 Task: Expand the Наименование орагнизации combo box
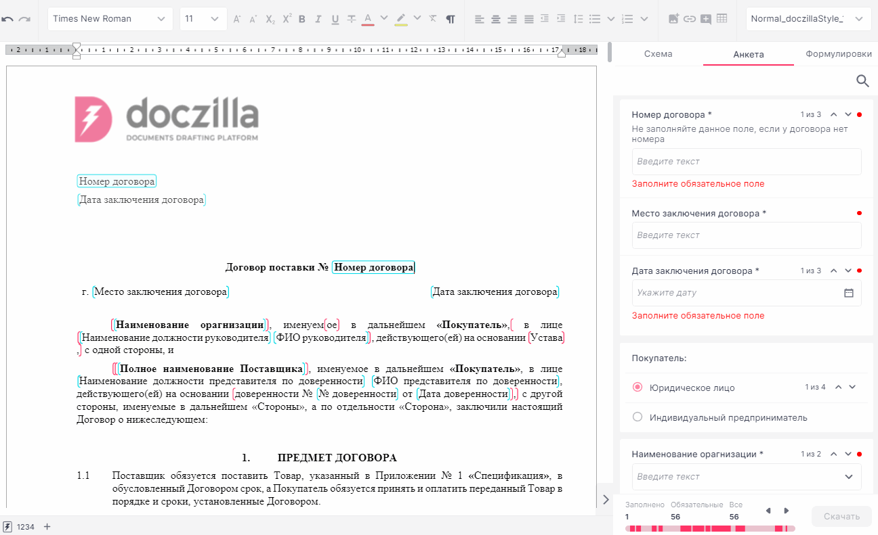[747, 477]
